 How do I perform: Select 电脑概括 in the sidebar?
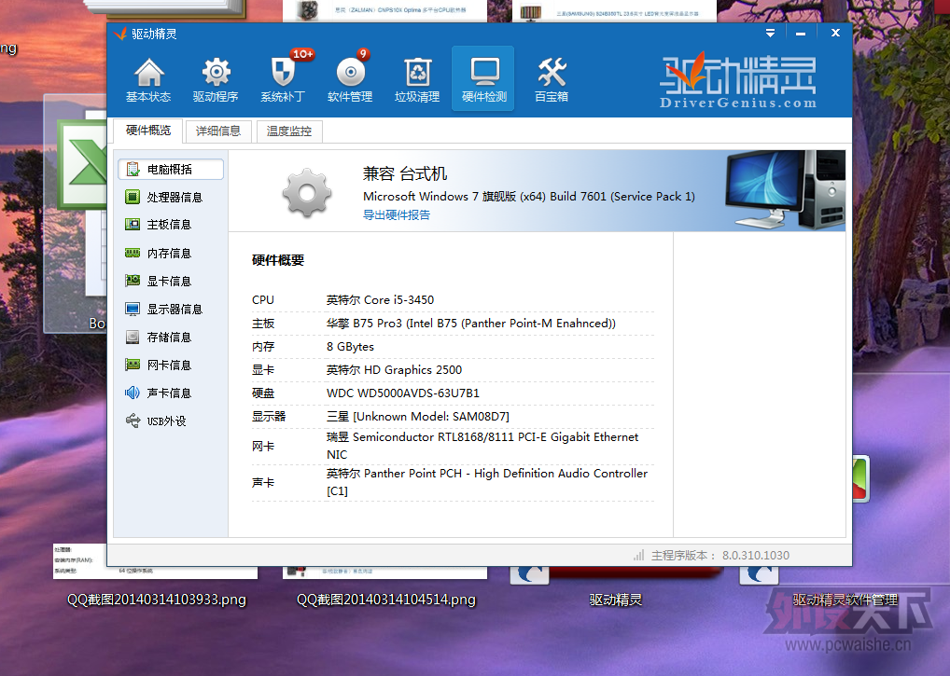[x=170, y=170]
